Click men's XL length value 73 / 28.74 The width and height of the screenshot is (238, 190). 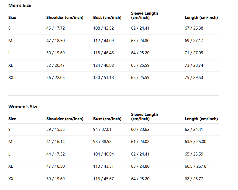pyautogui.click(x=194, y=65)
